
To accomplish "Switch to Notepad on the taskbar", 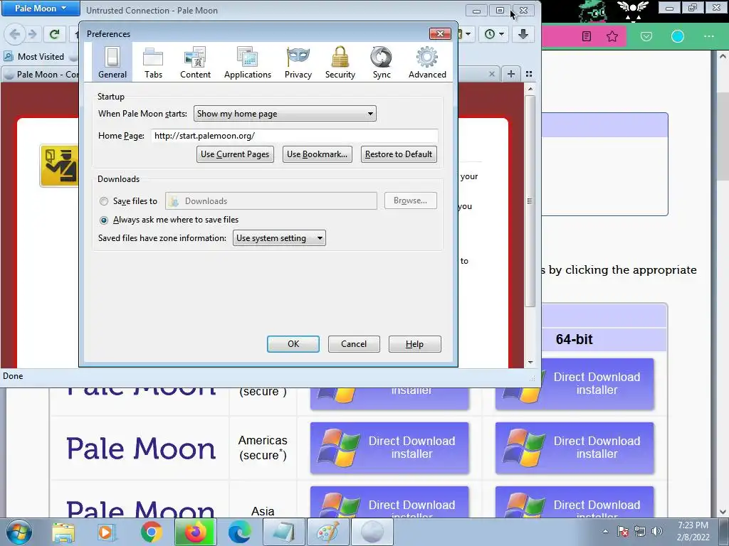I will [283, 532].
